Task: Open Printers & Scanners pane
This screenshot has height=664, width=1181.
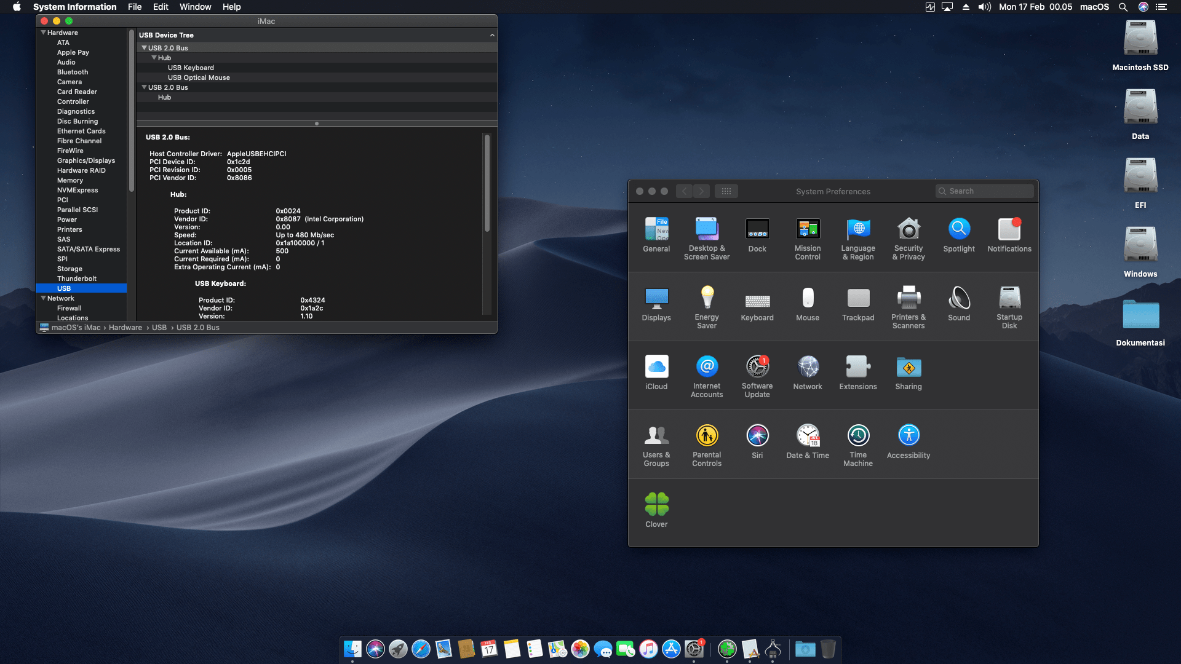Action: point(909,307)
